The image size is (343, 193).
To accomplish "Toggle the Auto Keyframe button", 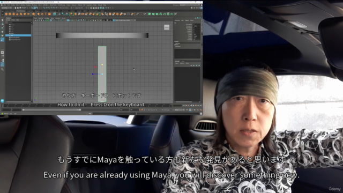I will pos(190,110).
